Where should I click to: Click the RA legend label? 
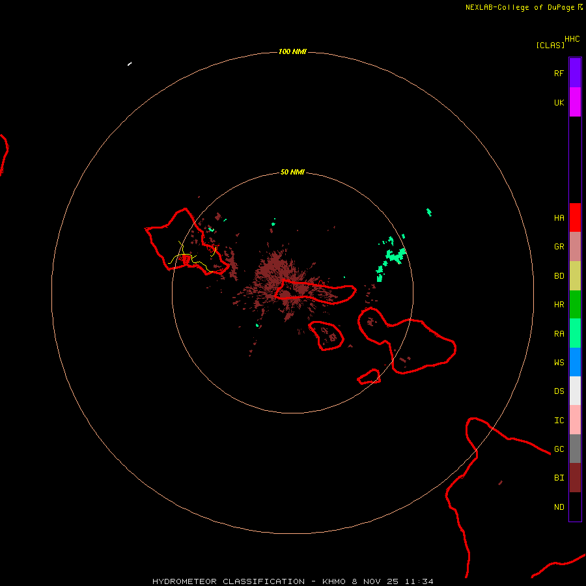click(x=559, y=334)
